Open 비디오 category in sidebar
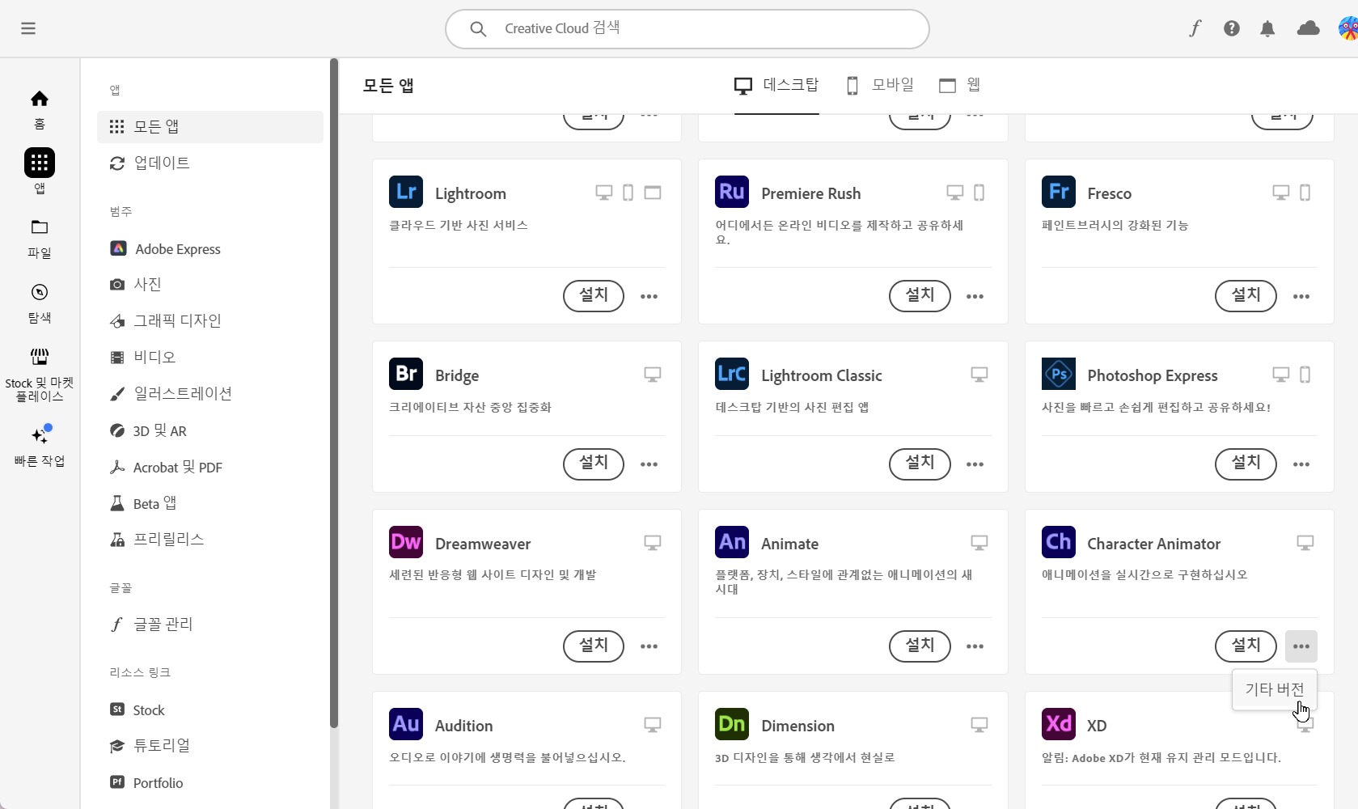1358x809 pixels. point(210,358)
